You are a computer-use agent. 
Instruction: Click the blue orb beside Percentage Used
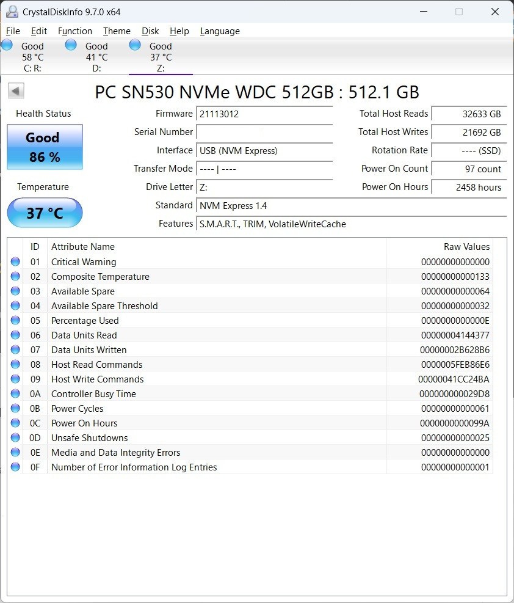15,320
